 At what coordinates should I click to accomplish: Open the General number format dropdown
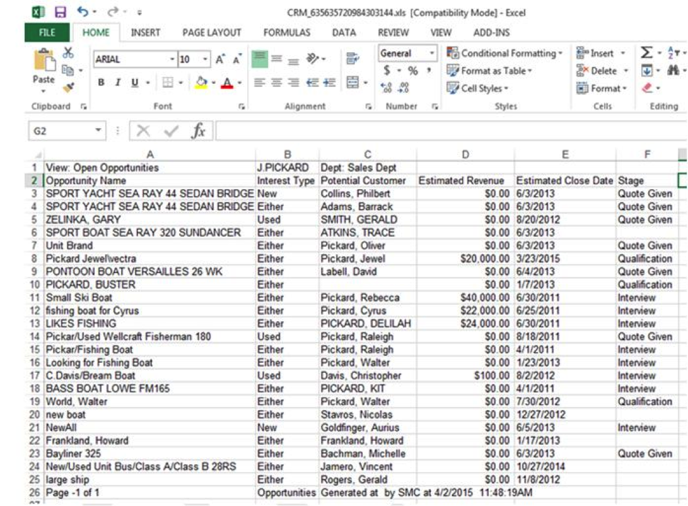[432, 53]
